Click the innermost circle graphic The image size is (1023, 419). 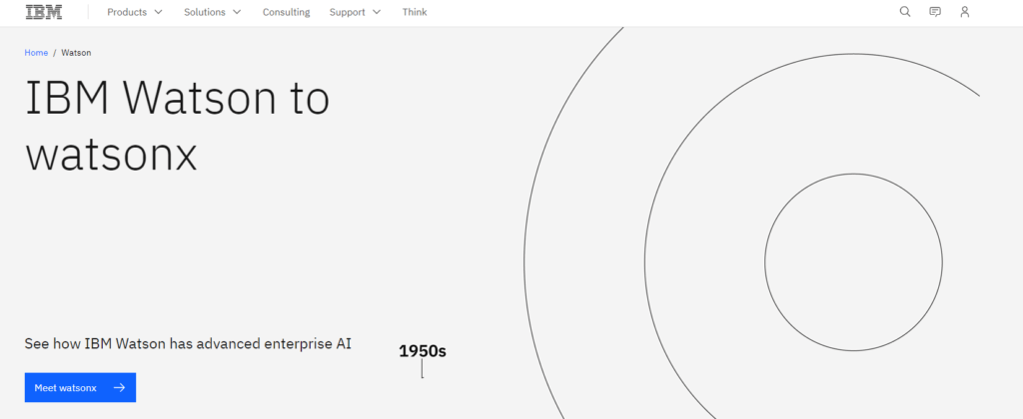[x=853, y=262]
